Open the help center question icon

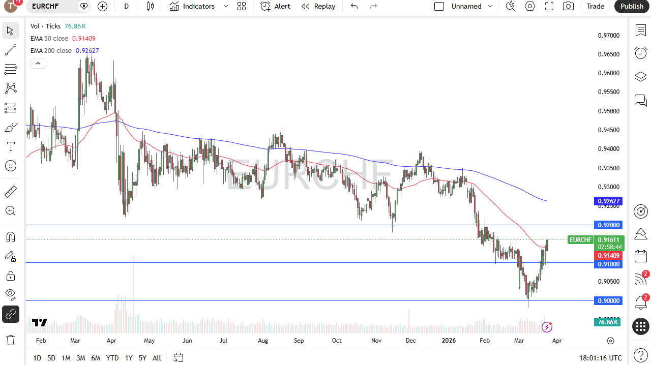(640, 354)
